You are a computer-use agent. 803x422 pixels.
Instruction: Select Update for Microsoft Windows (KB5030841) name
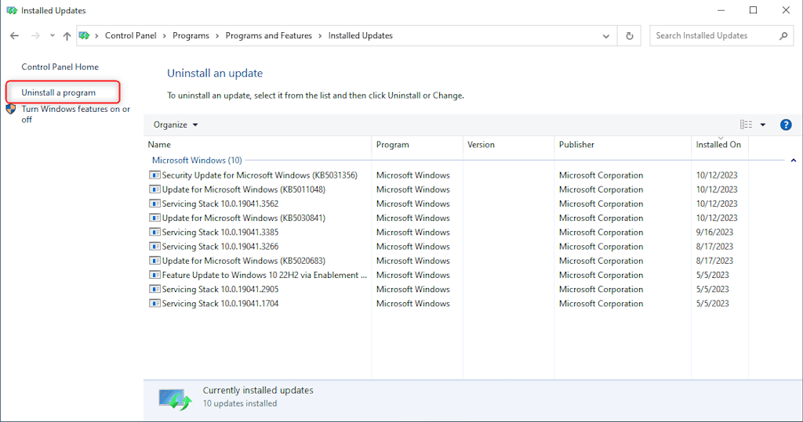tap(244, 218)
